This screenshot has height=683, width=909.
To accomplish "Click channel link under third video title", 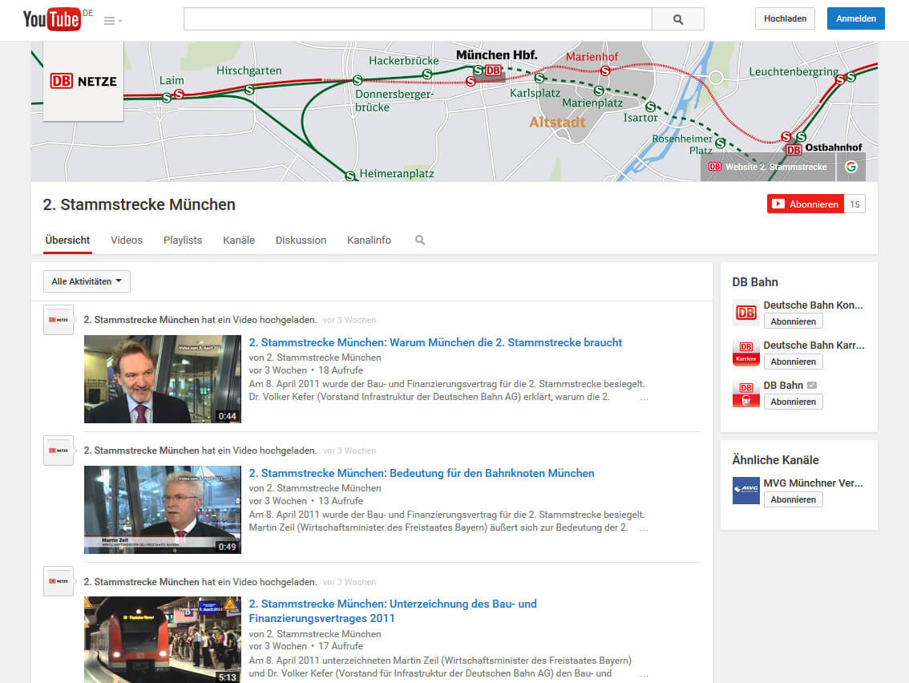I will (x=324, y=634).
